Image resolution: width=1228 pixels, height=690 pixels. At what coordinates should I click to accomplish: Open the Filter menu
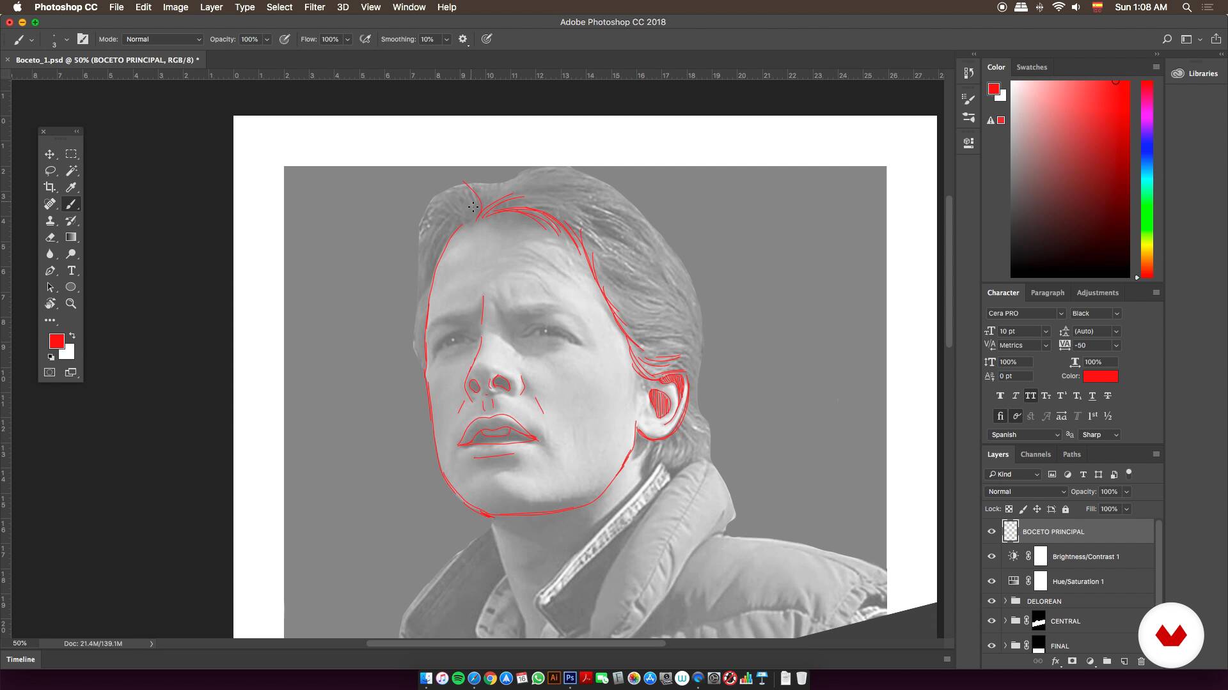(x=314, y=7)
